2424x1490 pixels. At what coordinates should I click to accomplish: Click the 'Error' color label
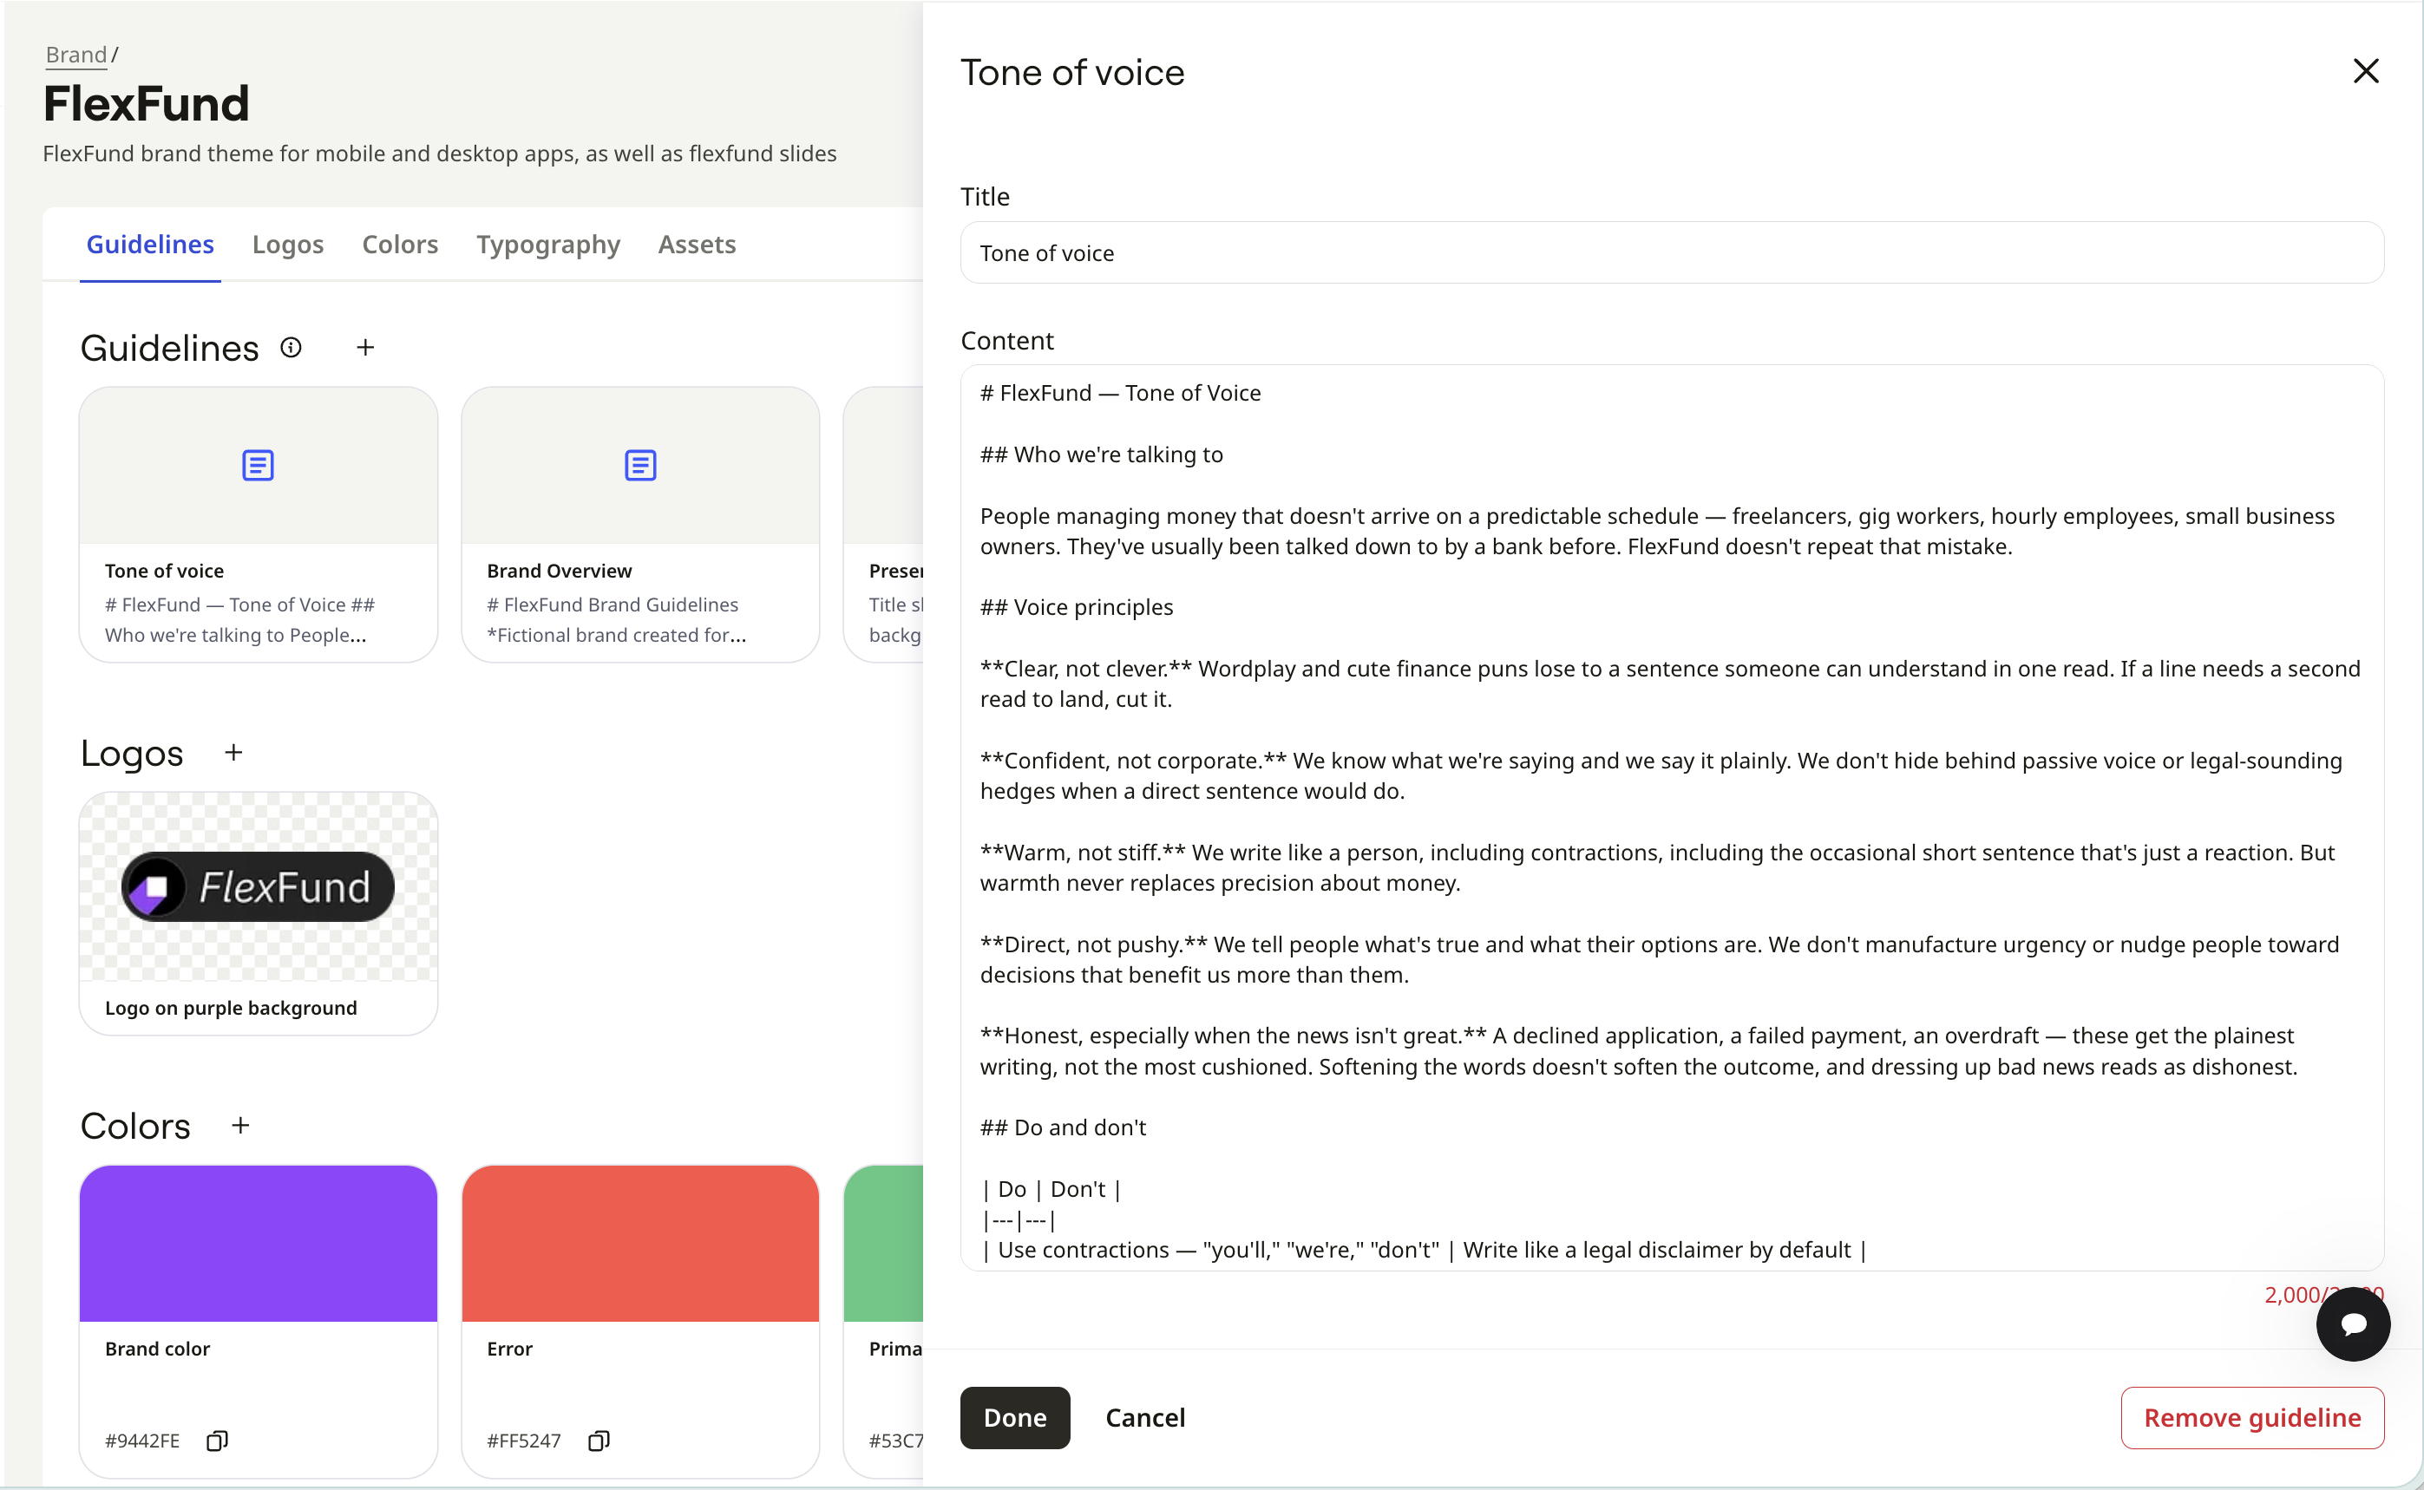[x=508, y=1348]
